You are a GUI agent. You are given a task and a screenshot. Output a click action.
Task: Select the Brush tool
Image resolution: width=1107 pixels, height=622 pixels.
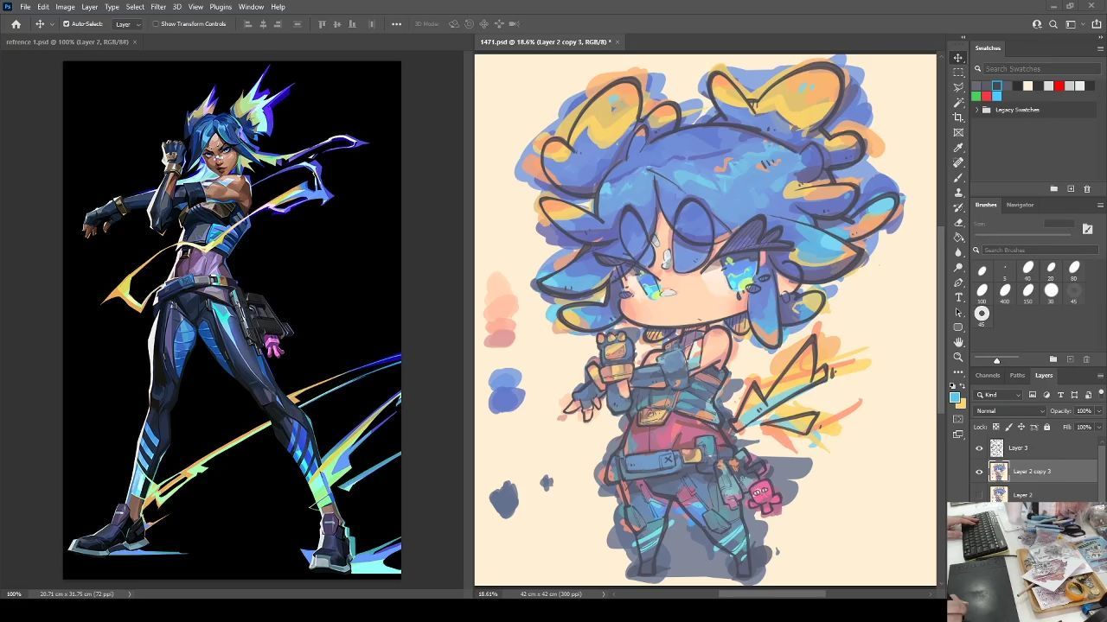[x=958, y=177]
